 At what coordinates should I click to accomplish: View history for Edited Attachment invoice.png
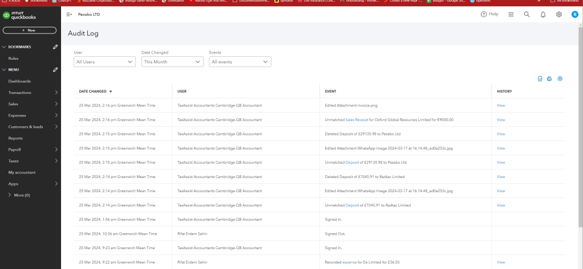[x=501, y=106]
